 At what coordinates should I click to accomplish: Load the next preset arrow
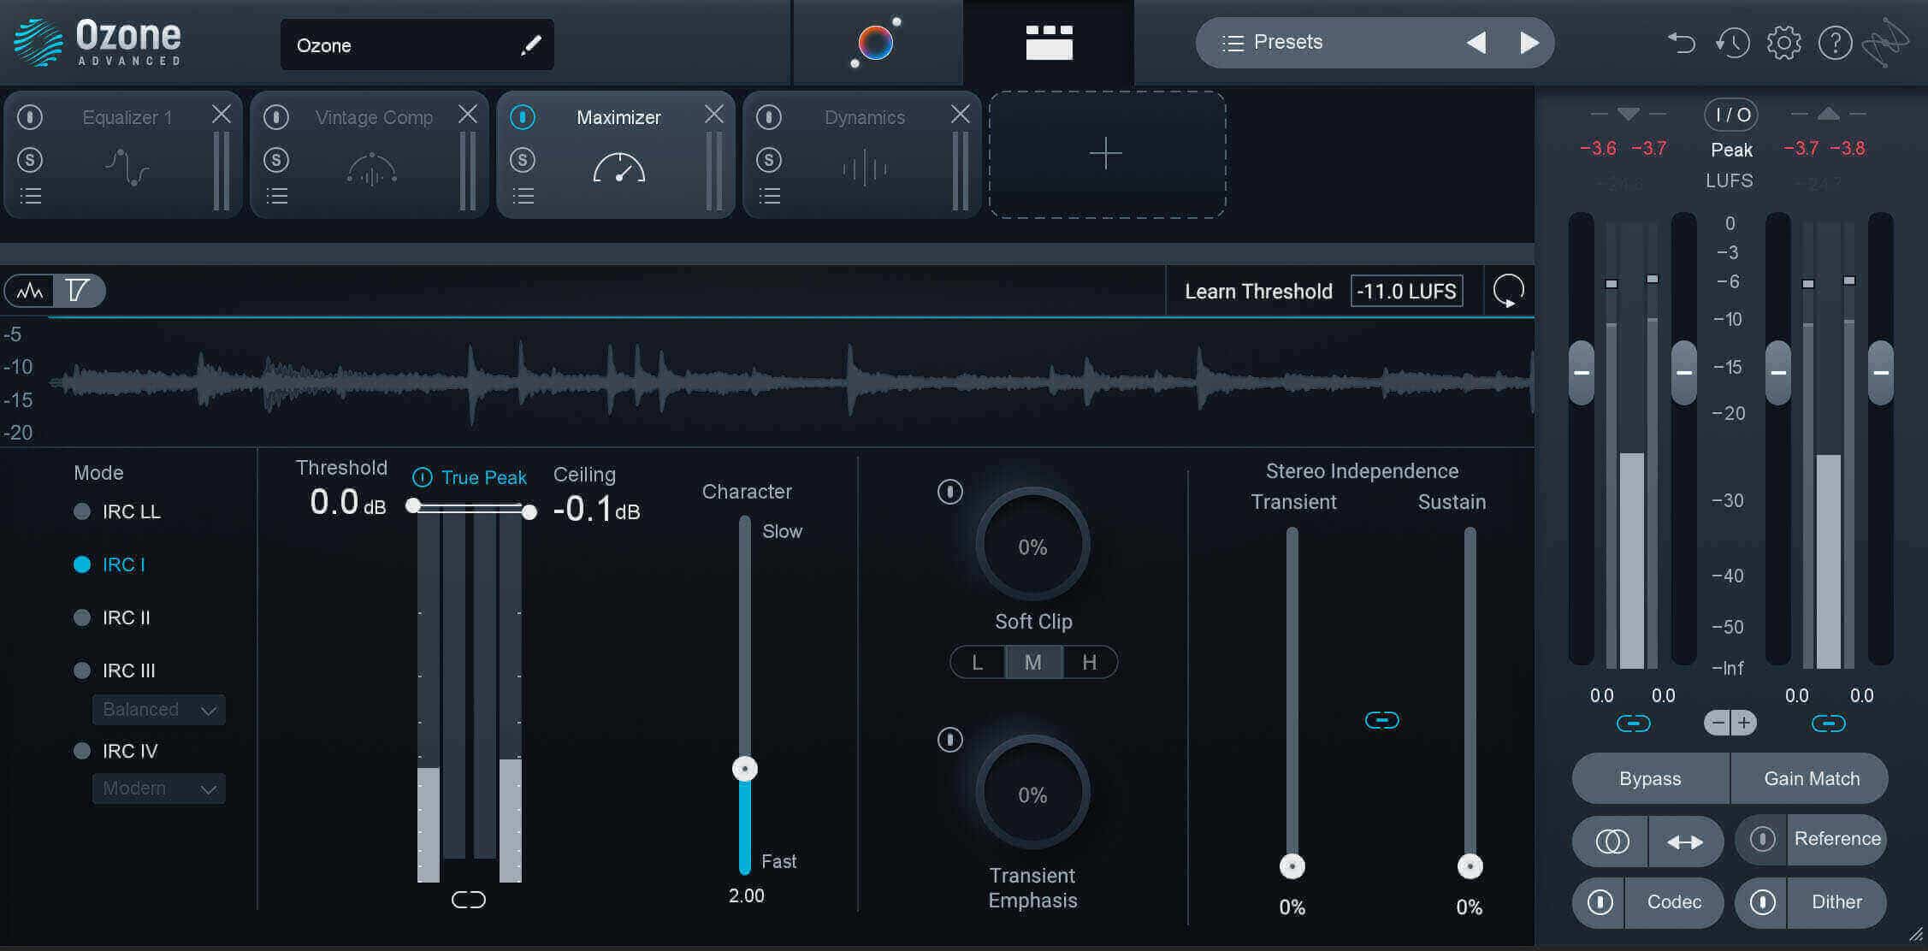tap(1529, 42)
